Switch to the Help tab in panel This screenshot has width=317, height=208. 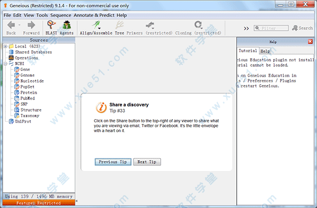coord(265,51)
